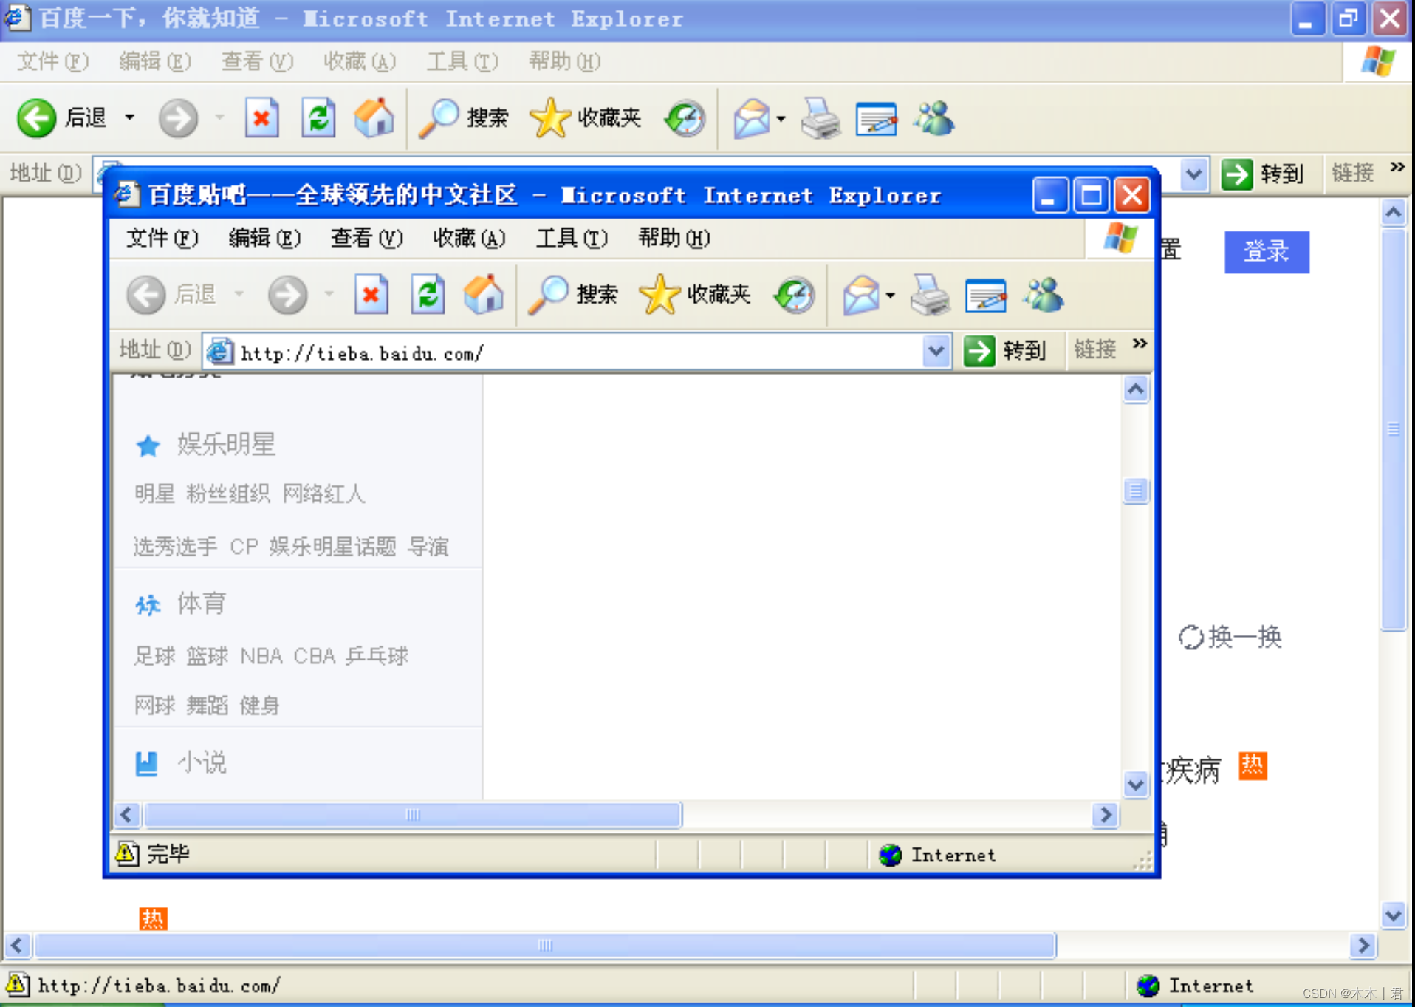
Task: Click scroll-down arrow in Tieba window
Action: [1136, 785]
